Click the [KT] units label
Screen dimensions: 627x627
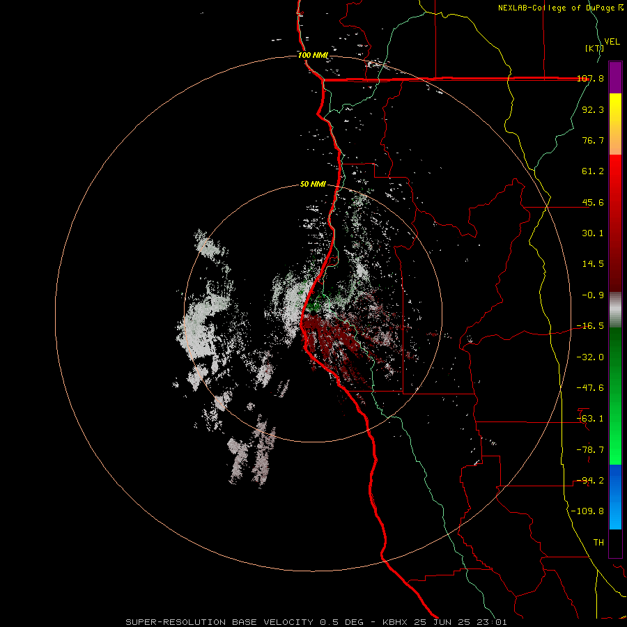[594, 48]
